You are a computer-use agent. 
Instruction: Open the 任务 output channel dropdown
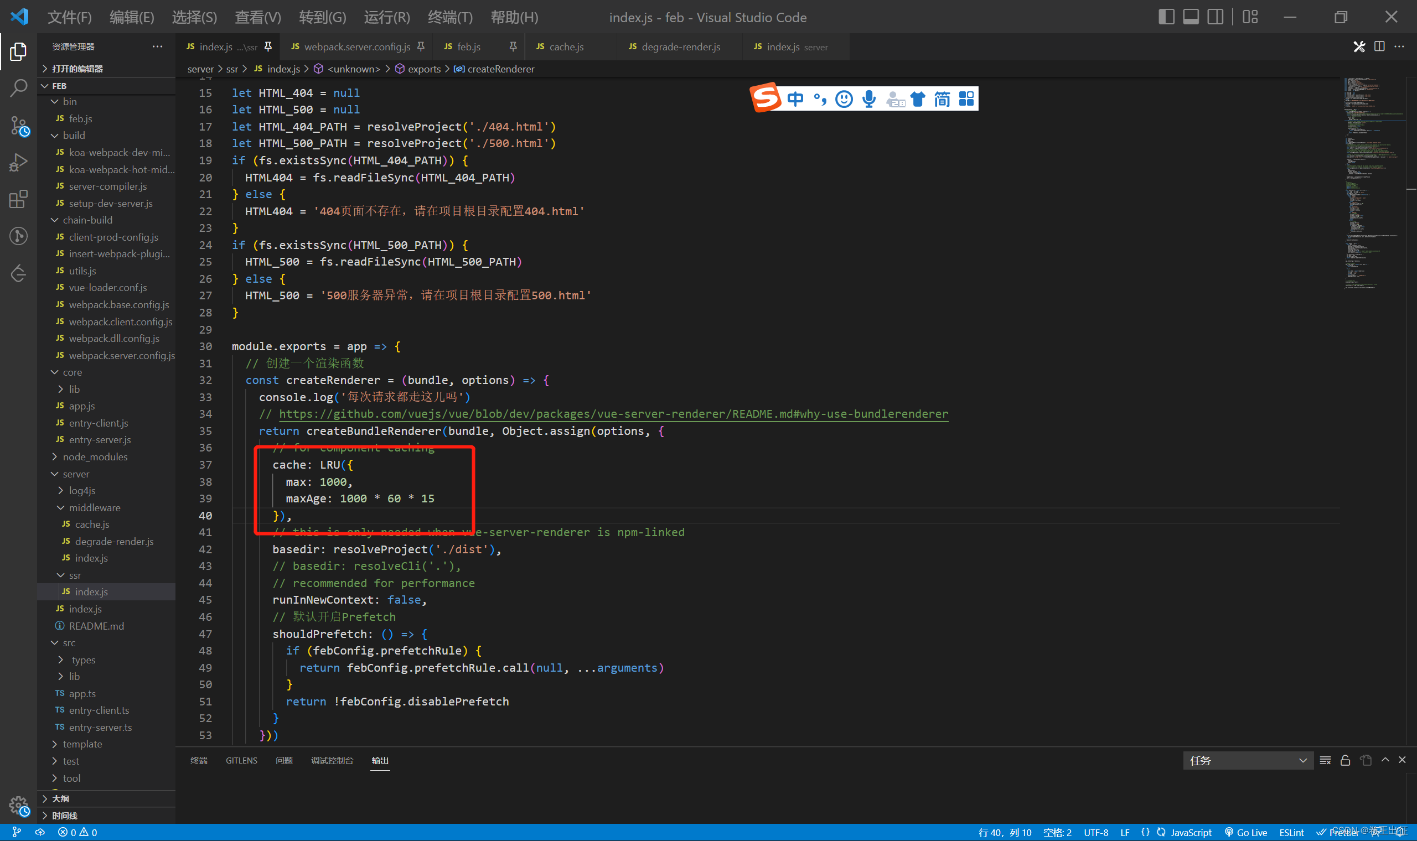pyautogui.click(x=1248, y=761)
